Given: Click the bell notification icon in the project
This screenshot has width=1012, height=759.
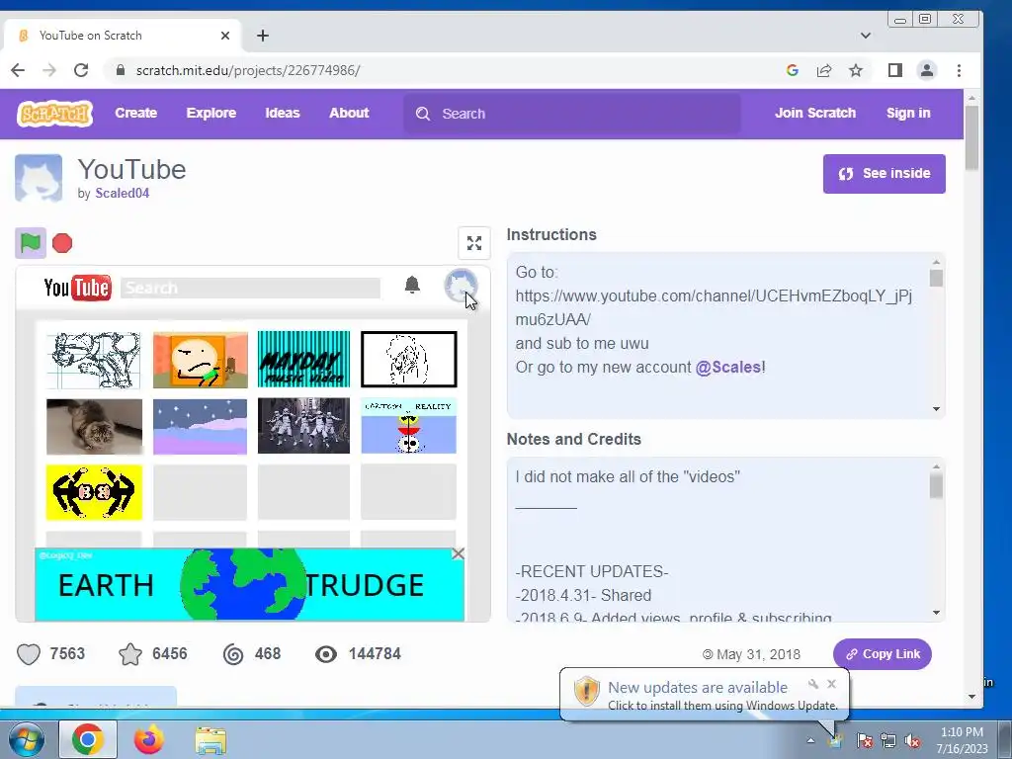Looking at the screenshot, I should click(412, 285).
